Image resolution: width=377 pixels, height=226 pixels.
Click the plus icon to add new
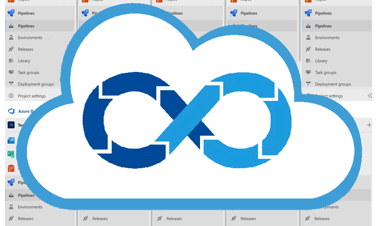click(369, 125)
